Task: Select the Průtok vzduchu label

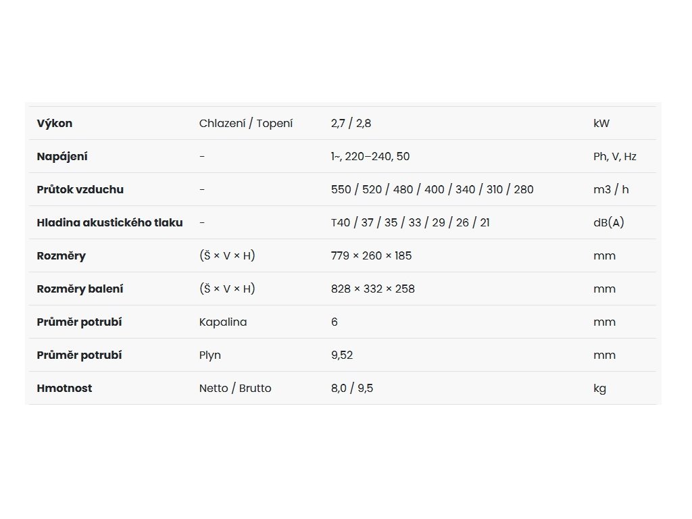Action: coord(80,189)
